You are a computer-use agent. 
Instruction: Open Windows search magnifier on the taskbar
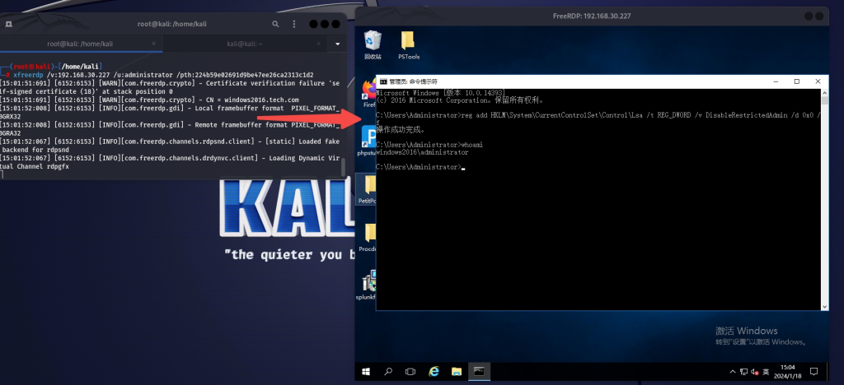tap(388, 371)
